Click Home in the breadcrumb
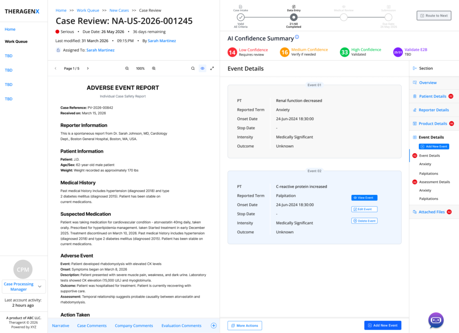The height and width of the screenshot is (333, 459). pyautogui.click(x=61, y=10)
